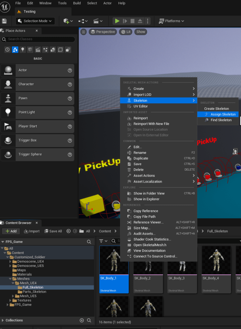Viewport: 241px width, 329px height.
Task: Click help icon next to Point Light
Action: tap(70, 112)
